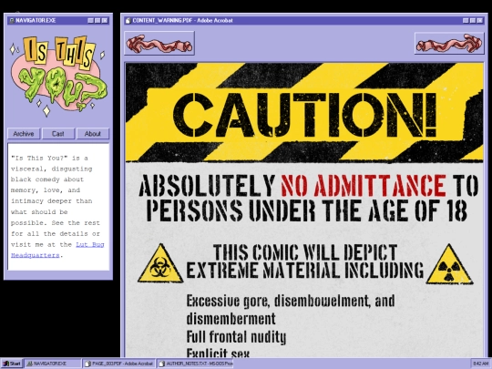Open the About section

pos(93,134)
